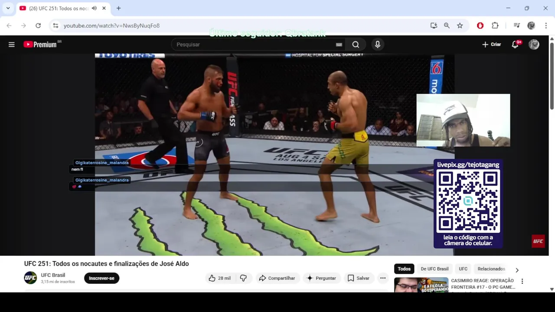Open Chrome profile avatar
This screenshot has height=312, width=555.
click(x=531, y=26)
